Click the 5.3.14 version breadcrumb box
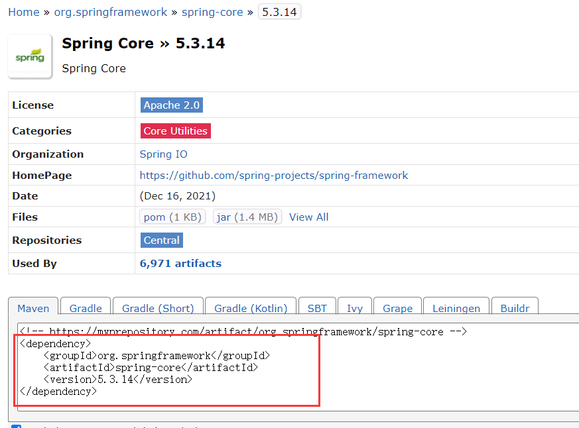This screenshot has height=428, width=579. pos(279,12)
